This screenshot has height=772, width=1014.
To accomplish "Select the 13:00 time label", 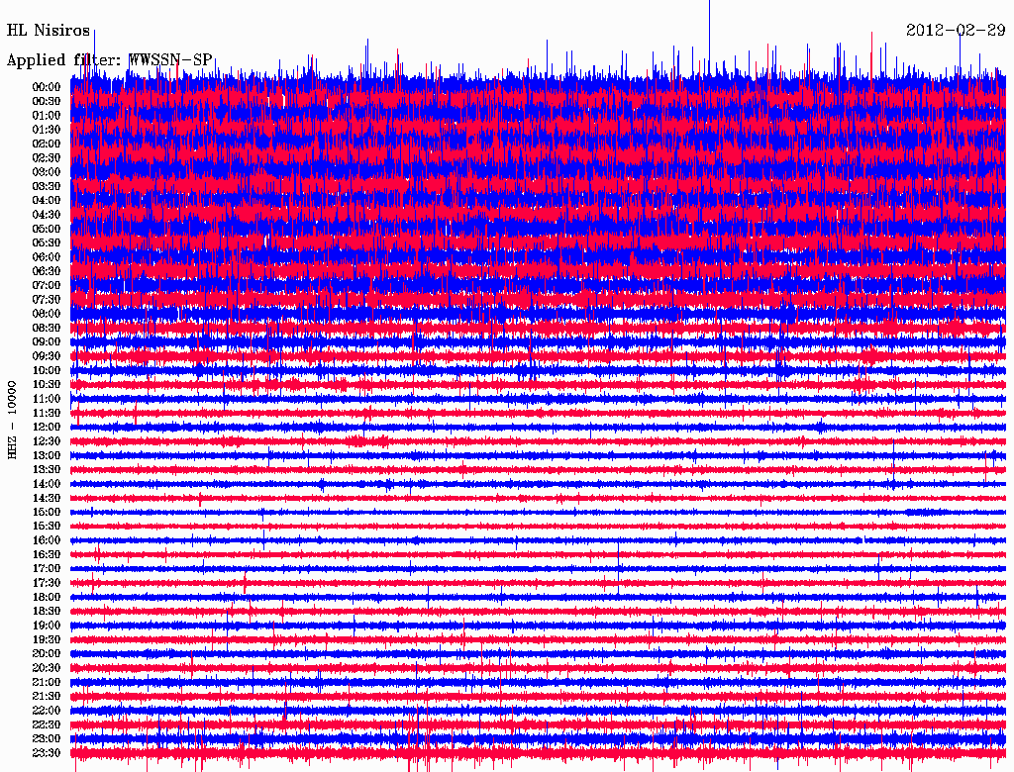I will coord(47,456).
